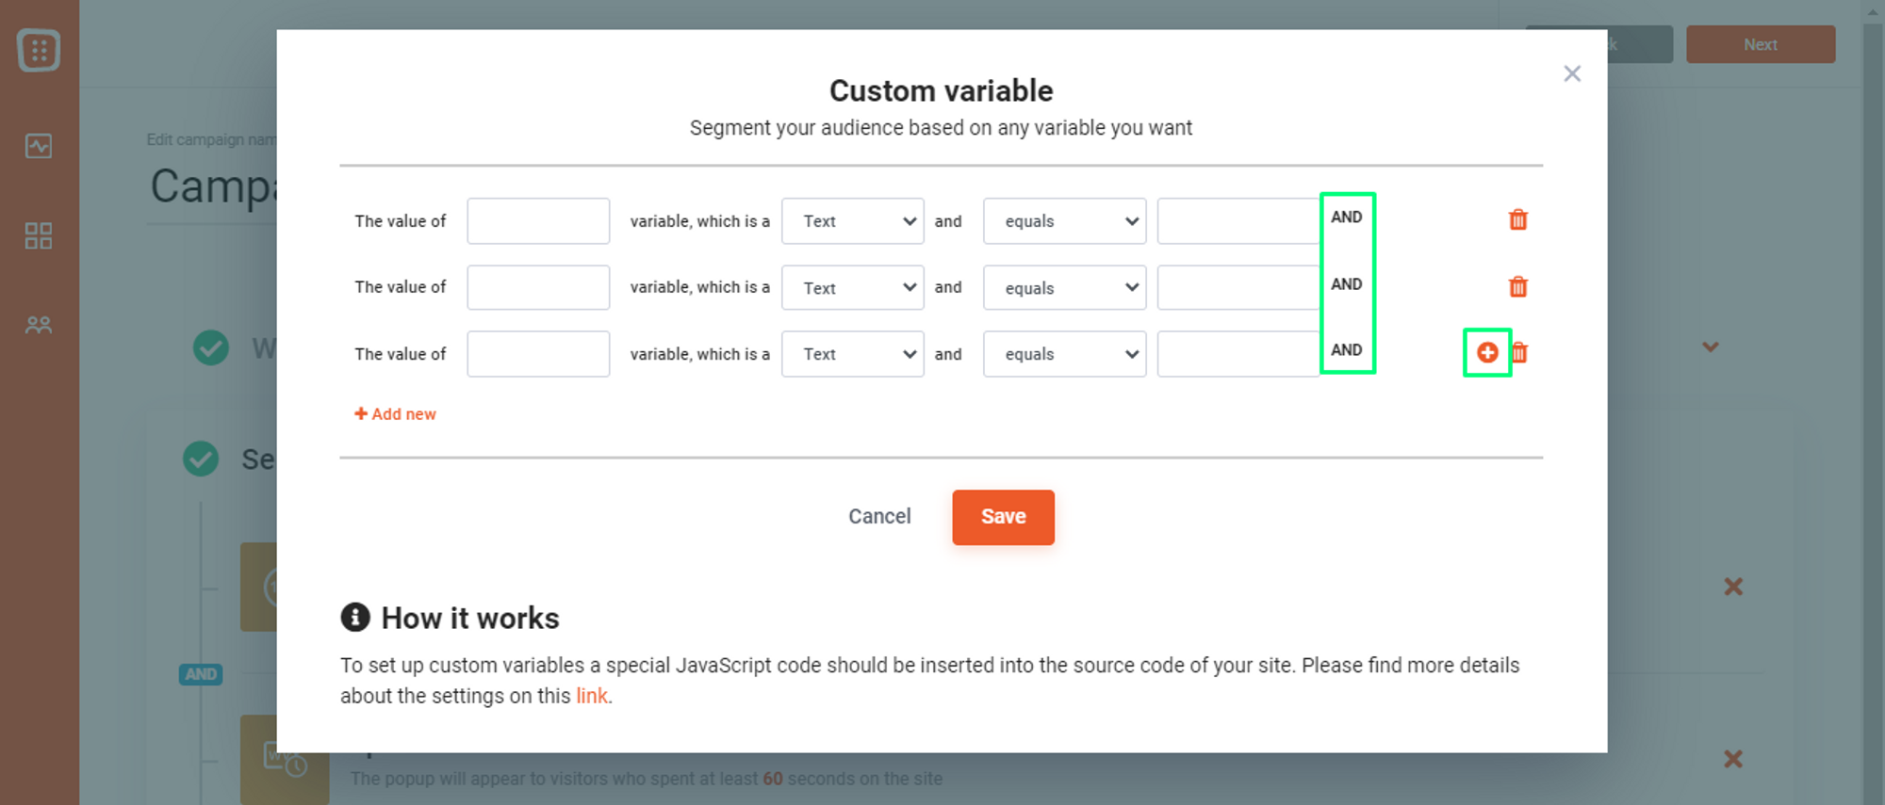Open second row equals condition dropdown
Viewport: 1885px width, 805px height.
click(x=1065, y=287)
